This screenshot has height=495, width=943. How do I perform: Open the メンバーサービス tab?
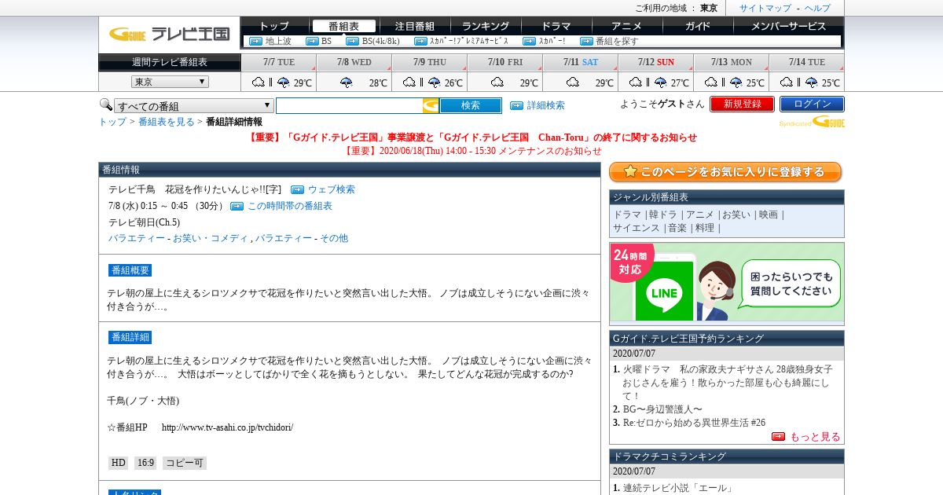point(788,26)
